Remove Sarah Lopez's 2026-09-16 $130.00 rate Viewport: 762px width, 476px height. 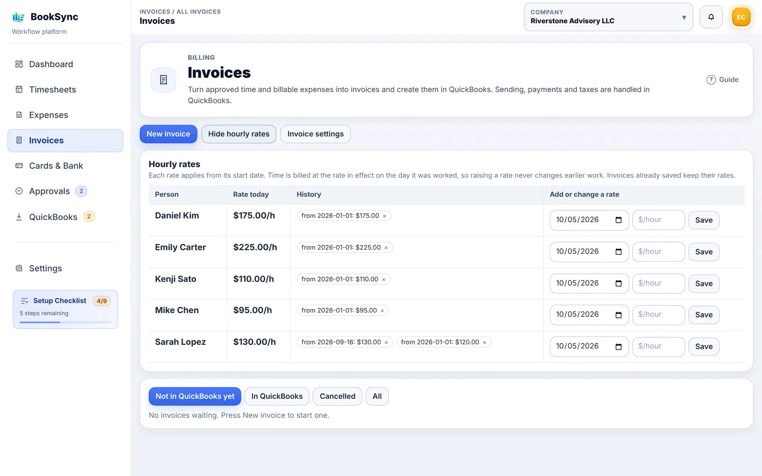(x=386, y=343)
